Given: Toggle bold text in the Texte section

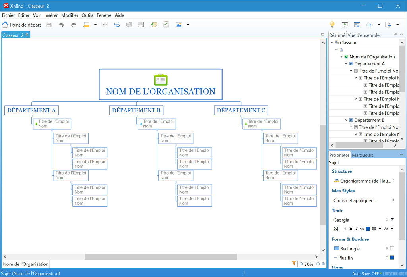Looking at the screenshot, I should pos(351,229).
